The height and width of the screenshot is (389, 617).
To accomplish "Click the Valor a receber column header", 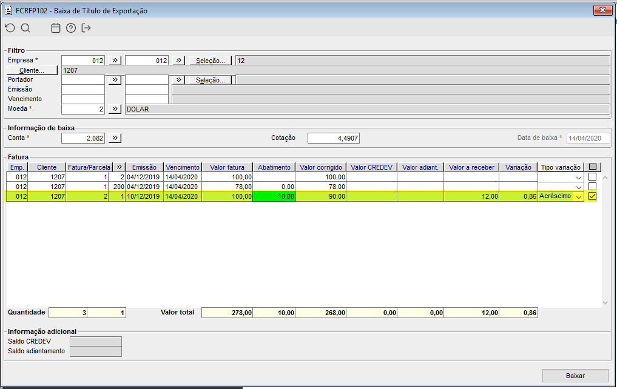I will tap(471, 167).
